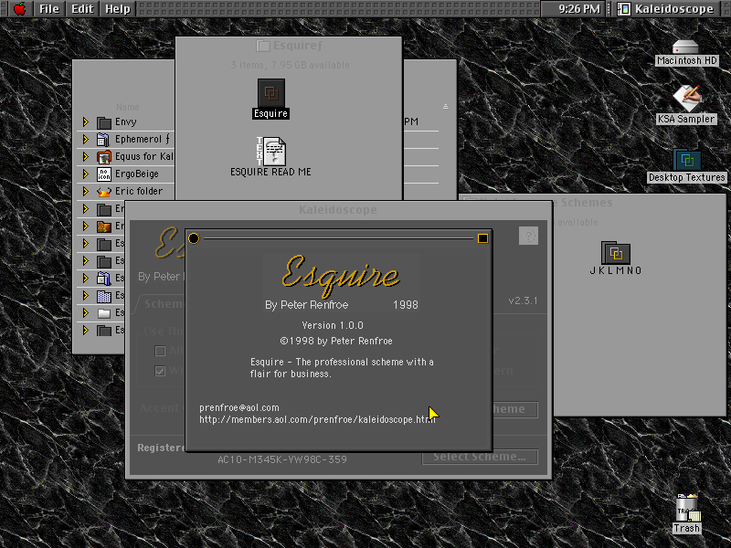
Task: Open the Edit menu
Action: (82, 9)
